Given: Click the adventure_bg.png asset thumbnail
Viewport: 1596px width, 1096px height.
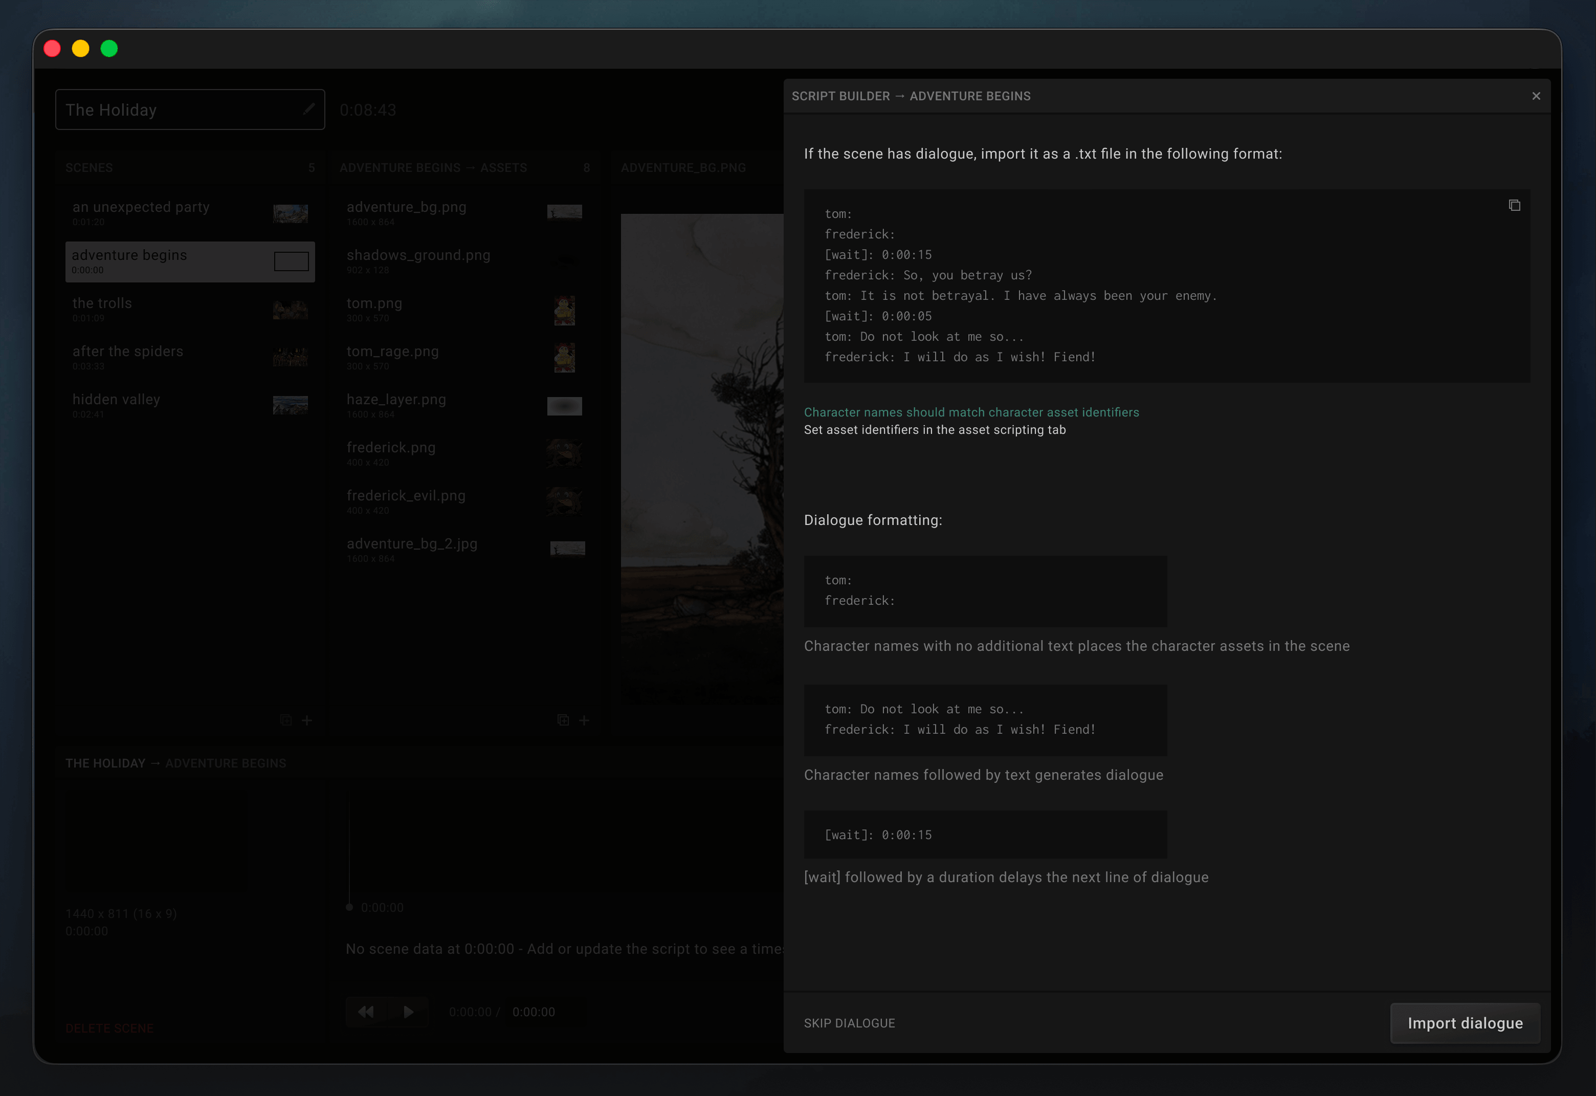Looking at the screenshot, I should (565, 212).
